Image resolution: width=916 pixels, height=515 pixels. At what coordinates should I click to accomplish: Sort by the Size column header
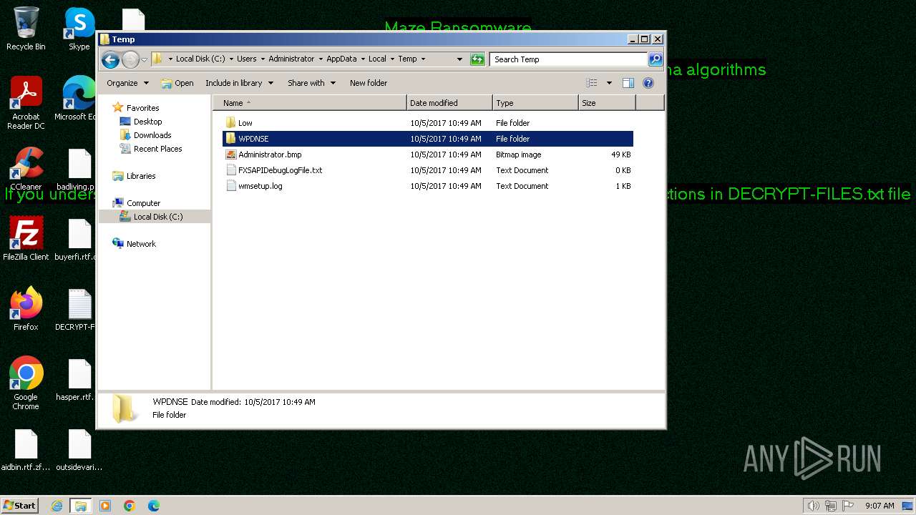(607, 103)
